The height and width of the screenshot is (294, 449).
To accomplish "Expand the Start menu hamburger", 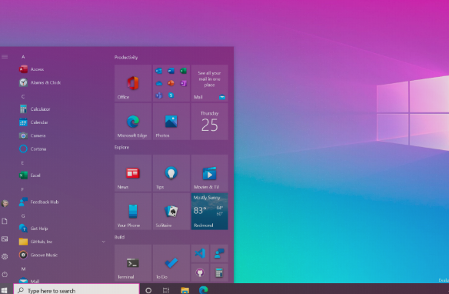I will pyautogui.click(x=5, y=57).
